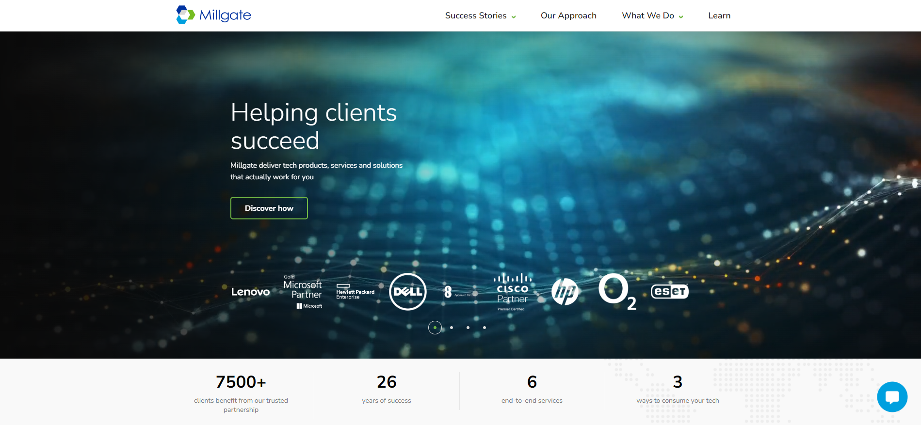Click the Microsoft Gold Partner logo
The width and height of the screenshot is (921, 425).
click(x=303, y=292)
